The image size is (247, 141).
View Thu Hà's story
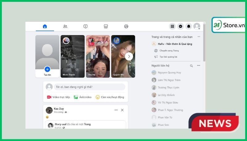coord(98,56)
